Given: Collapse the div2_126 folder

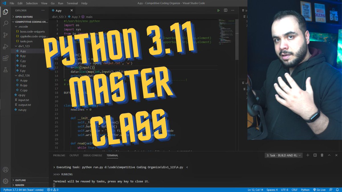Looking at the screenshot, I should pos(22,75).
